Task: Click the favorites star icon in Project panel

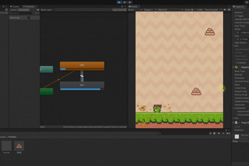Action: point(223,133)
